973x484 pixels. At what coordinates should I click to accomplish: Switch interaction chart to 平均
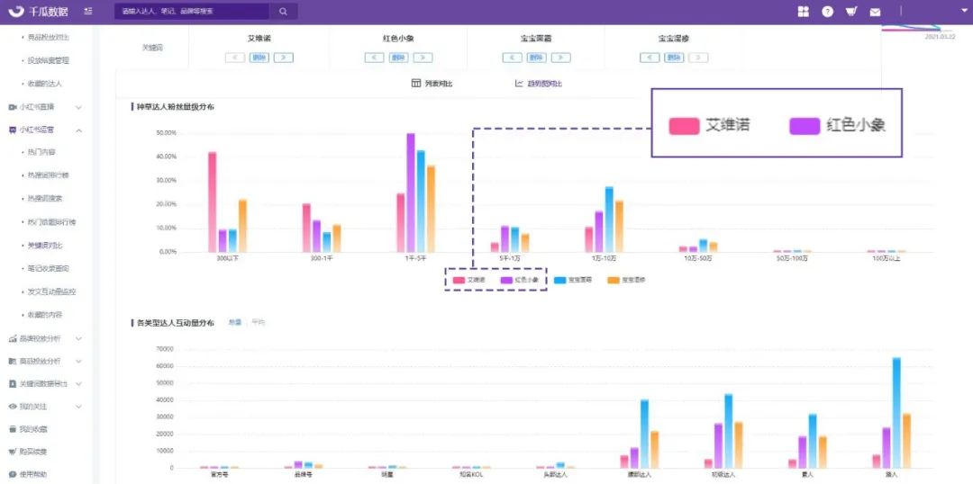pos(259,323)
